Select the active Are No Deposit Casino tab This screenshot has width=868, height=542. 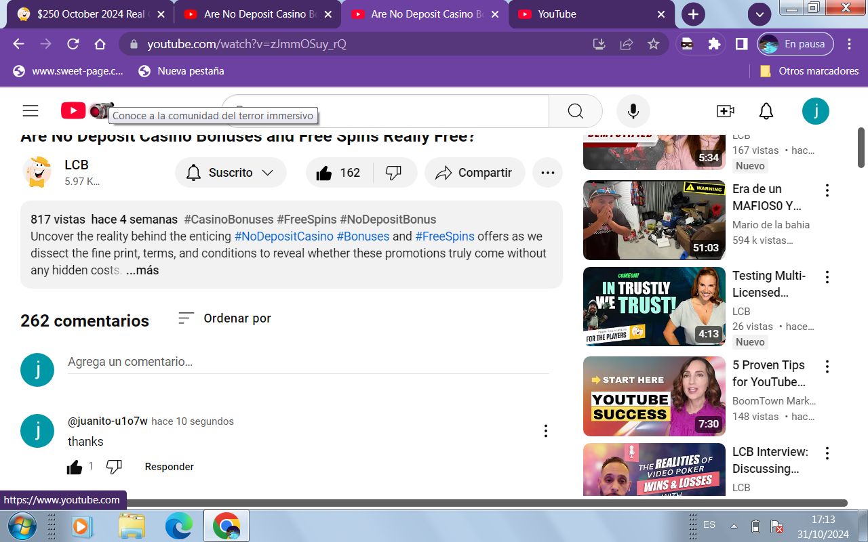click(x=425, y=14)
